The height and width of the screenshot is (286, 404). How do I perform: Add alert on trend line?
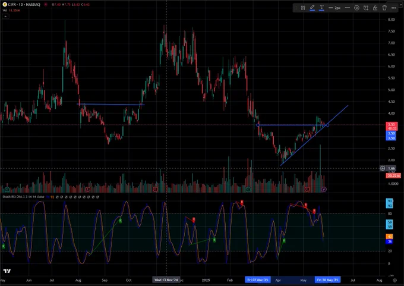click(x=366, y=8)
